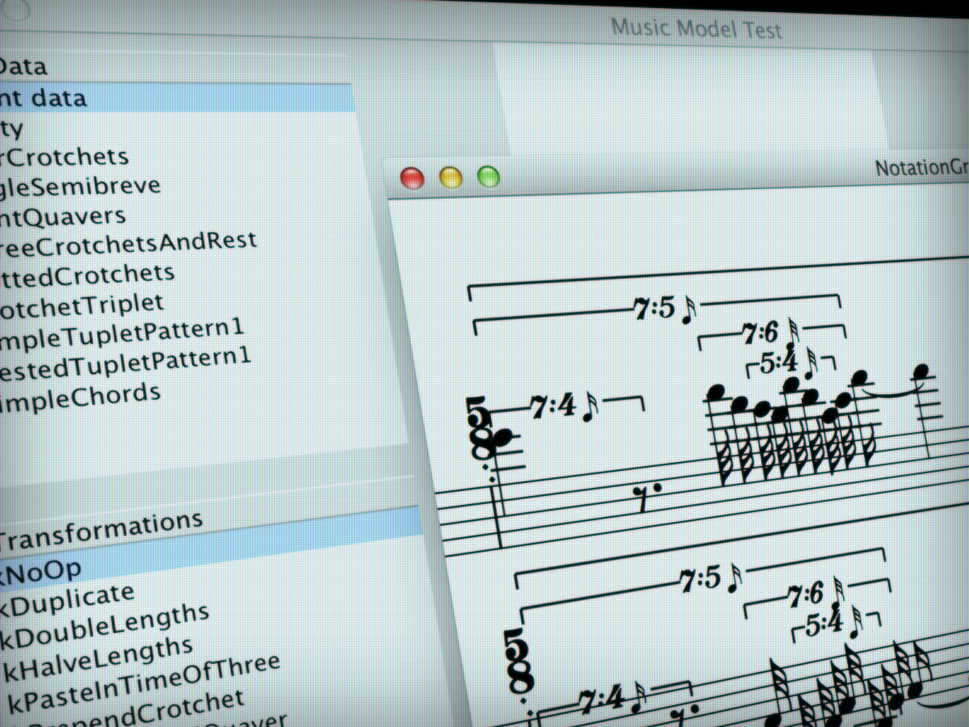The height and width of the screenshot is (727, 969).
Task: Select the "kDoubleLengths" transformation
Action: click(x=105, y=625)
